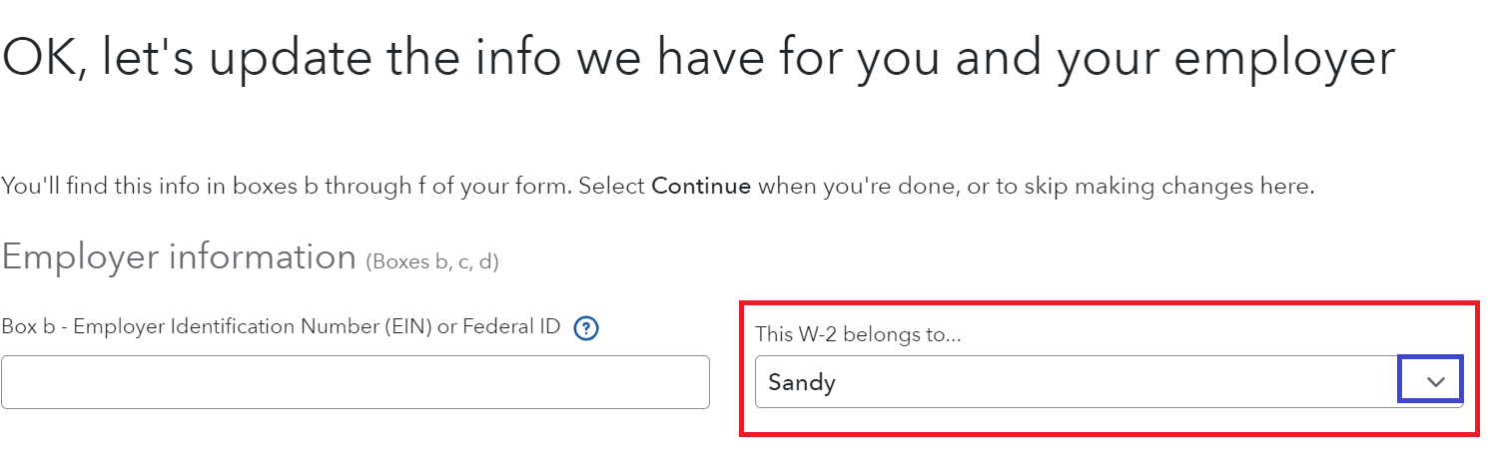Open the W-2 owner combo box
The height and width of the screenshot is (464, 1488).
(1109, 382)
